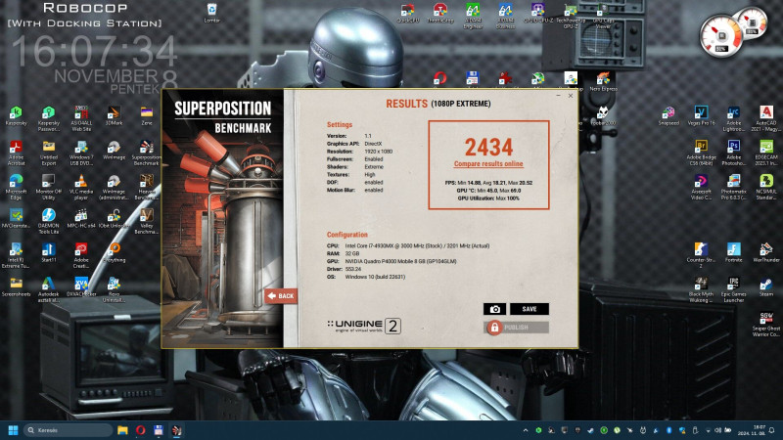Launch Sniper Ghost Warrior Contracts shortcut
The height and width of the screenshot is (440, 783).
tap(766, 325)
